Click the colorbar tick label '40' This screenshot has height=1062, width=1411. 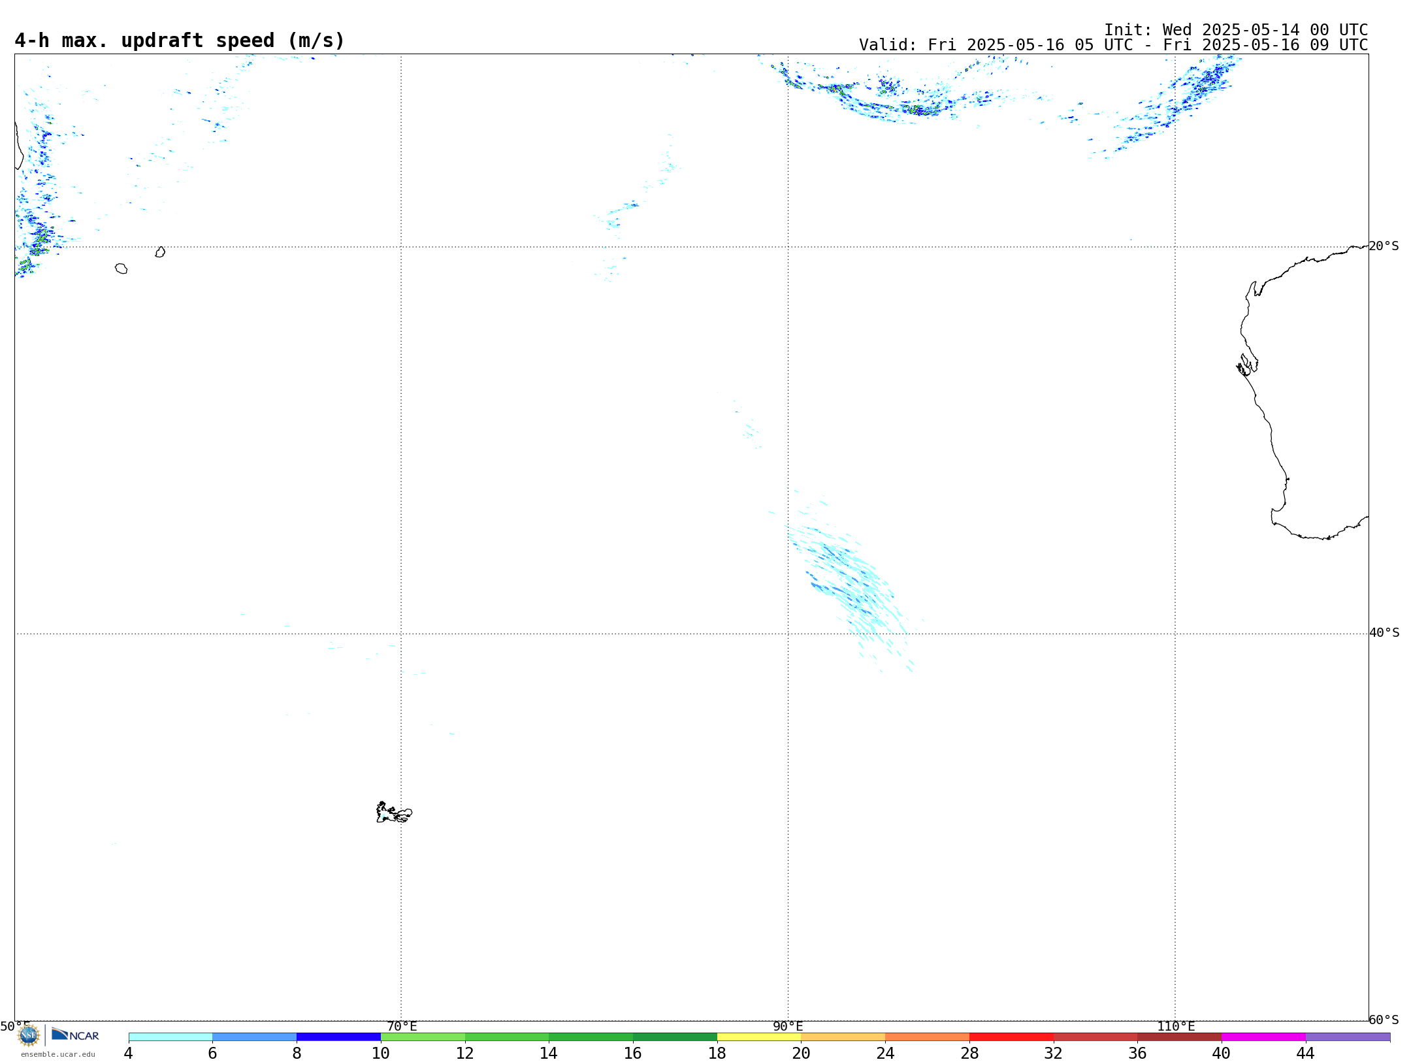[x=1222, y=1053]
